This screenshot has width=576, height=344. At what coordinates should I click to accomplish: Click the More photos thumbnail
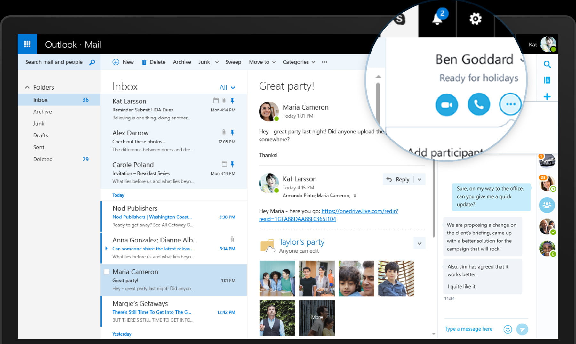(317, 318)
